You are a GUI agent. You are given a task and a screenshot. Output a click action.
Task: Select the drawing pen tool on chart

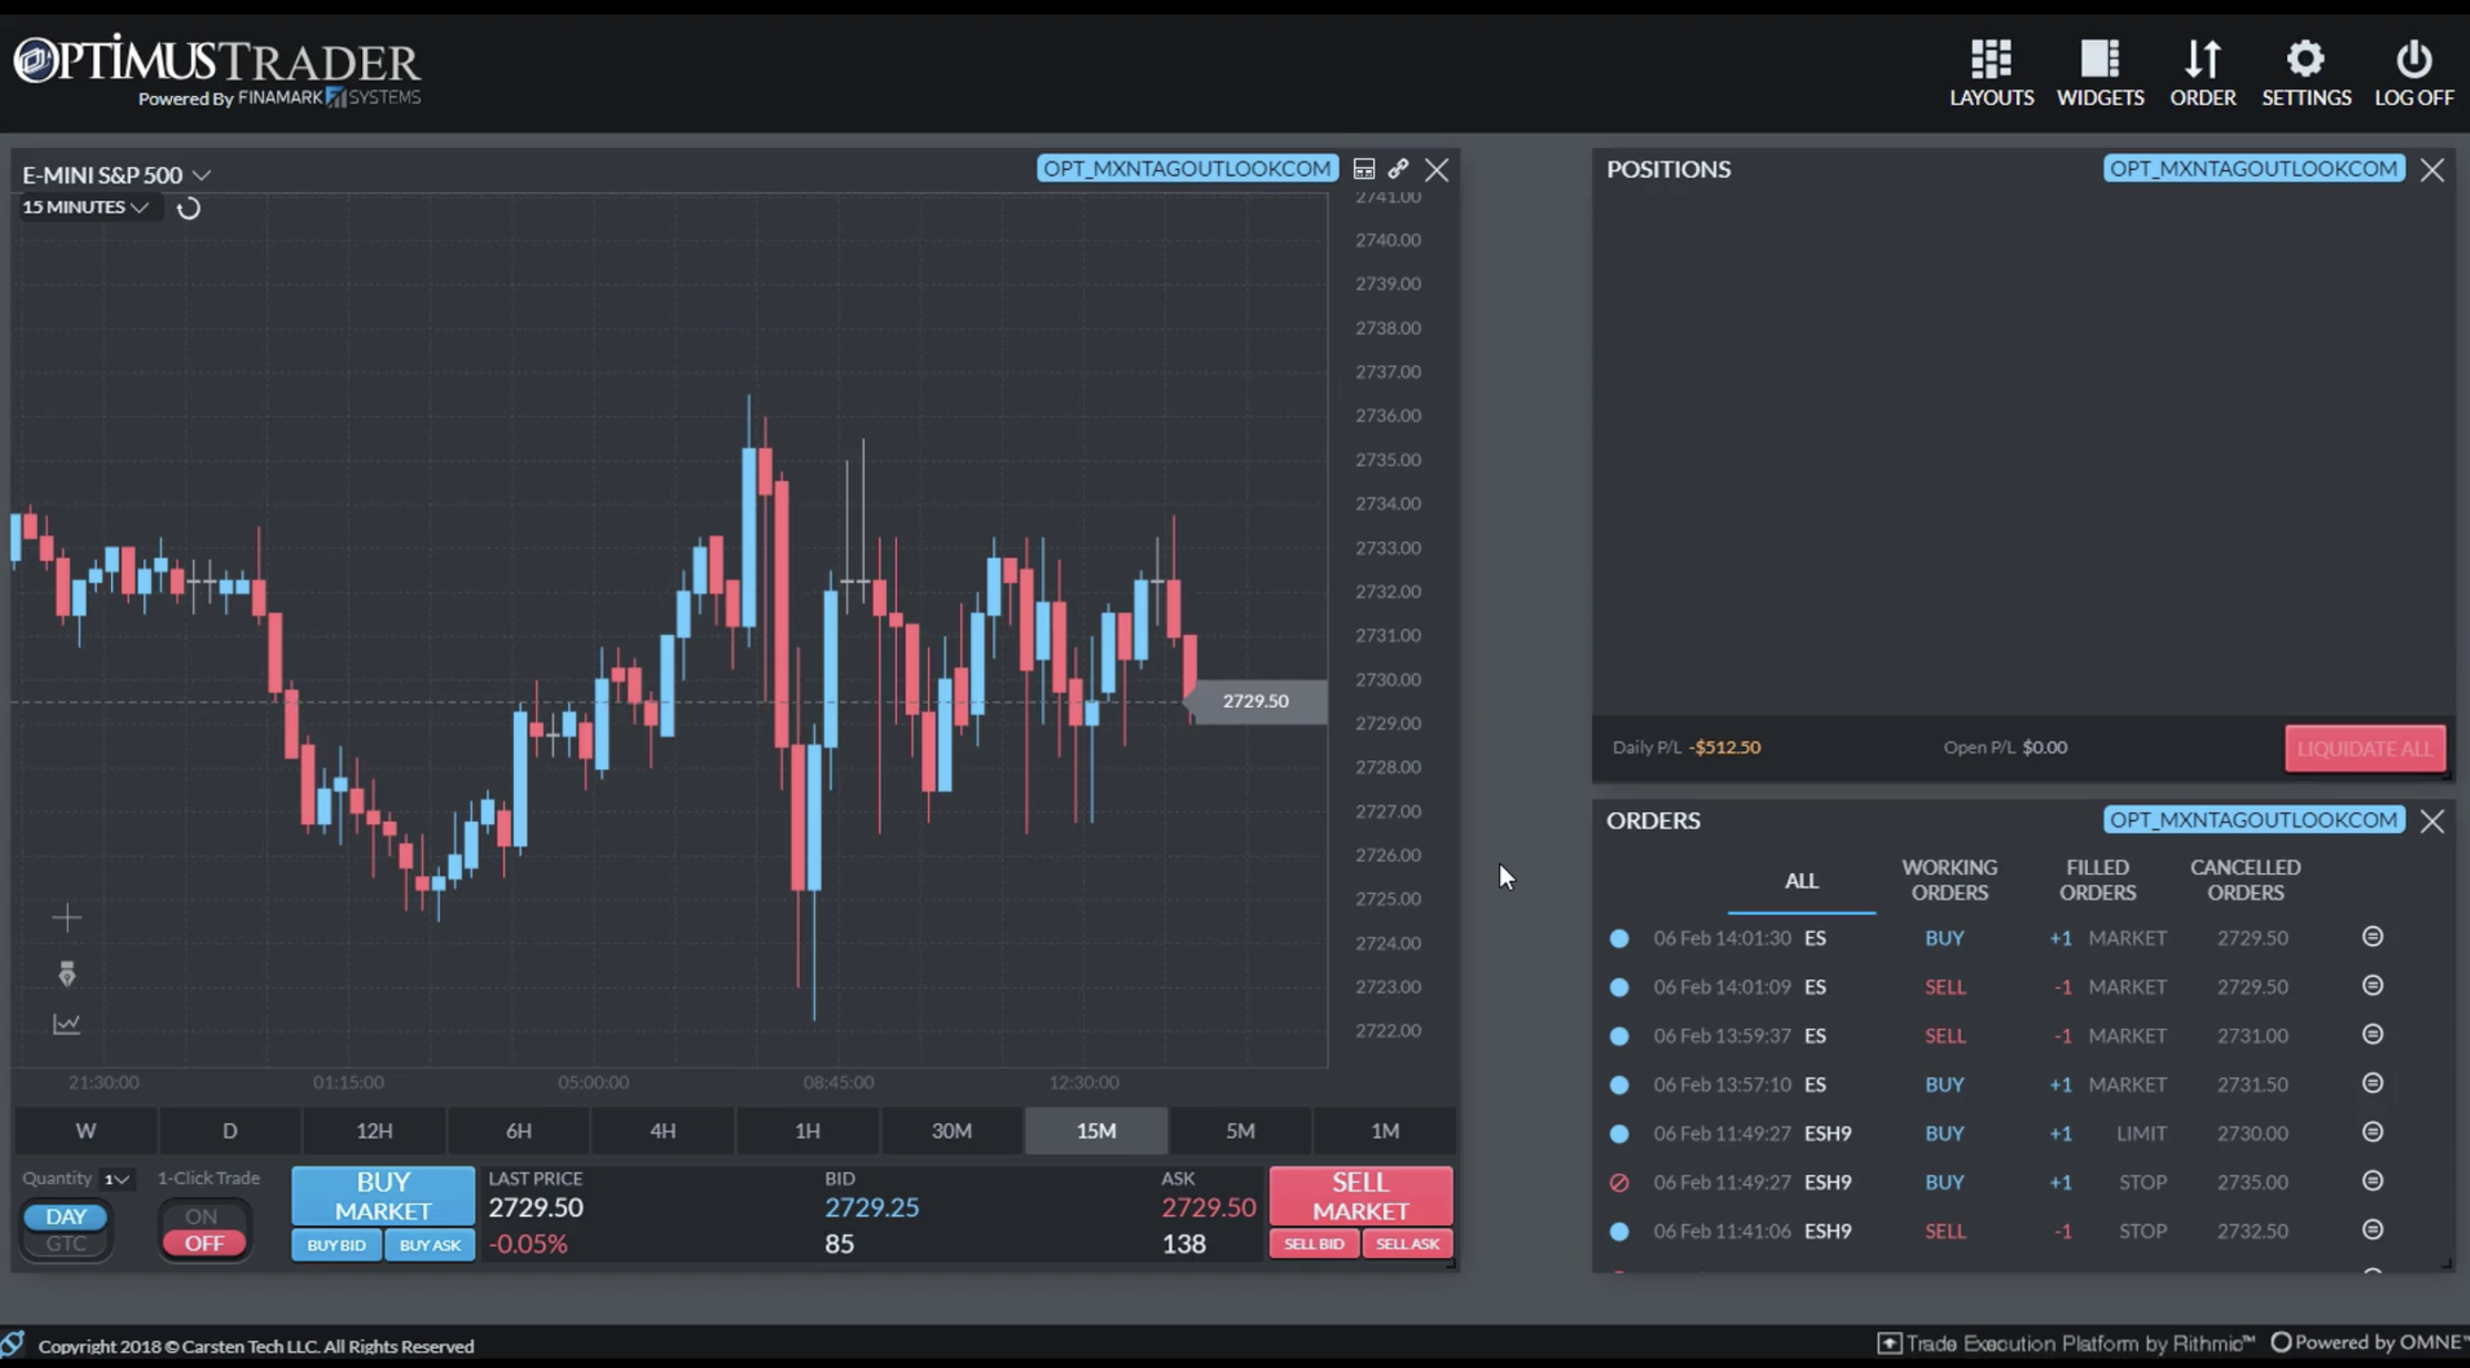point(66,974)
